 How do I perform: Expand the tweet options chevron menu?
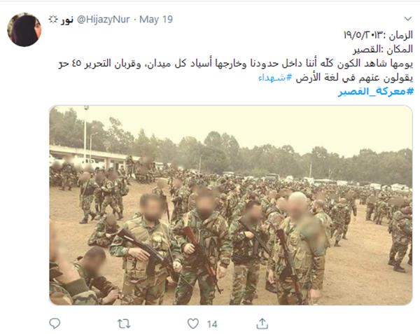point(407,19)
